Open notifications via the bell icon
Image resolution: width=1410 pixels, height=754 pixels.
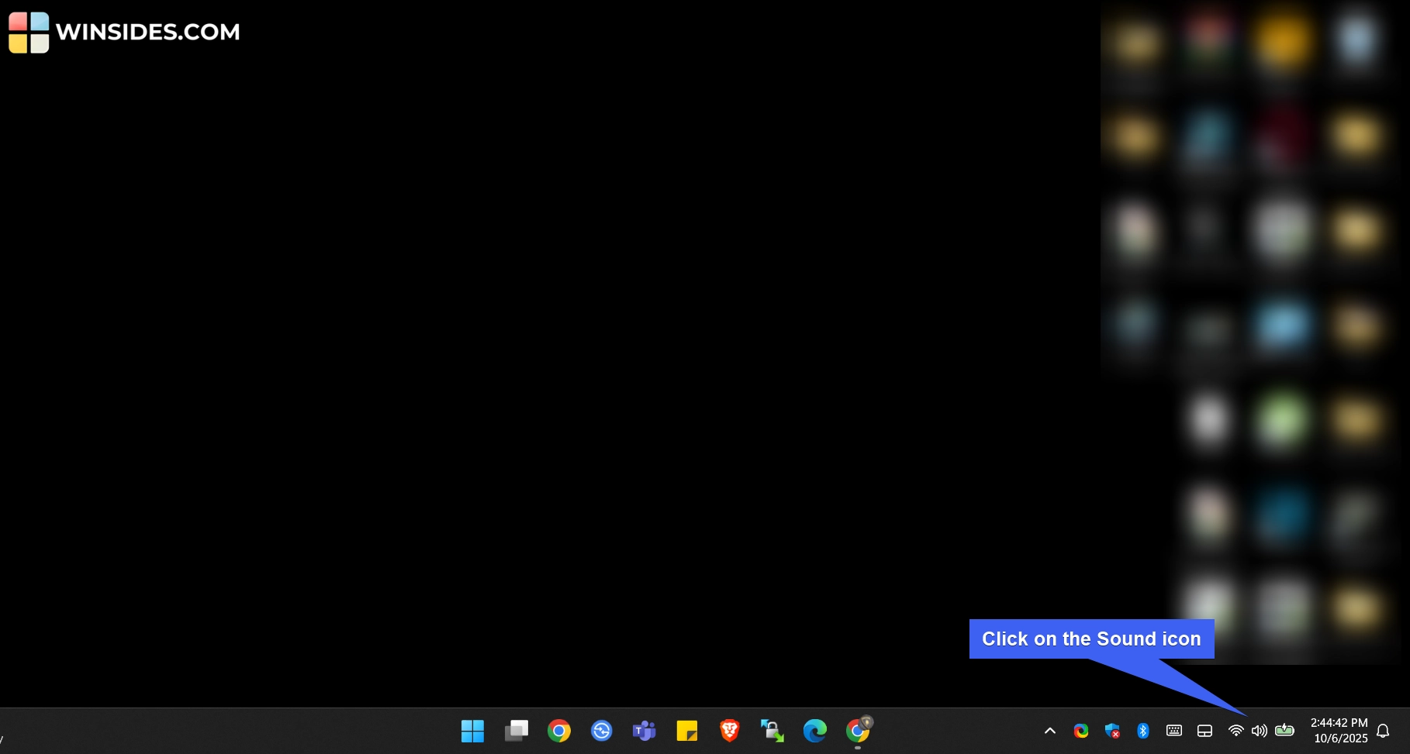1383,731
